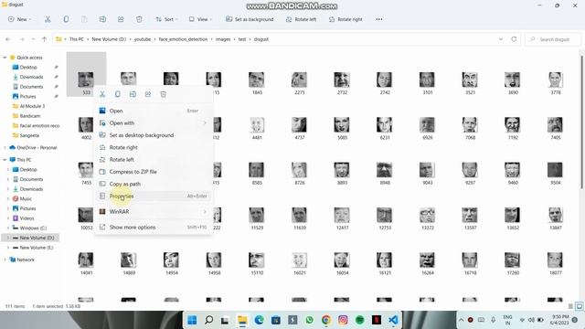The width and height of the screenshot is (585, 329).
Task: Open the See more ellipsis menu
Action: point(379,19)
